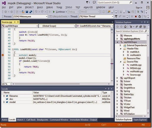Viewport: 152px width, 128px height.
Task: Open the feedback speech bubble icon
Action: pos(94,2)
